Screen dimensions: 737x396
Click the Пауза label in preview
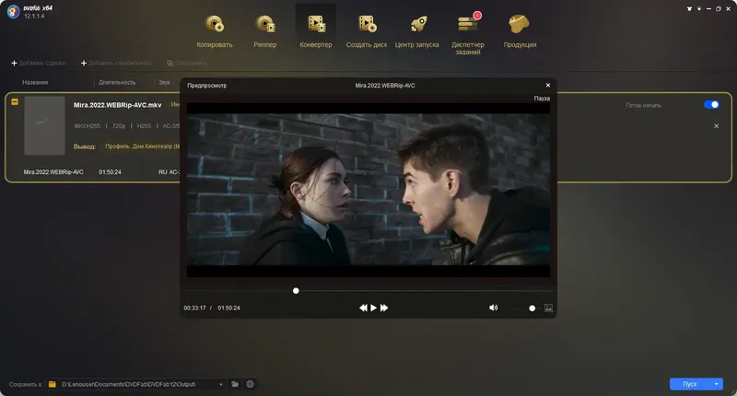tap(542, 99)
